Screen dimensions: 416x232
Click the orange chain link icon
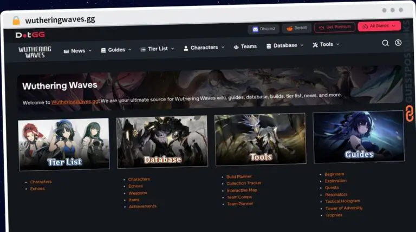(x=409, y=113)
